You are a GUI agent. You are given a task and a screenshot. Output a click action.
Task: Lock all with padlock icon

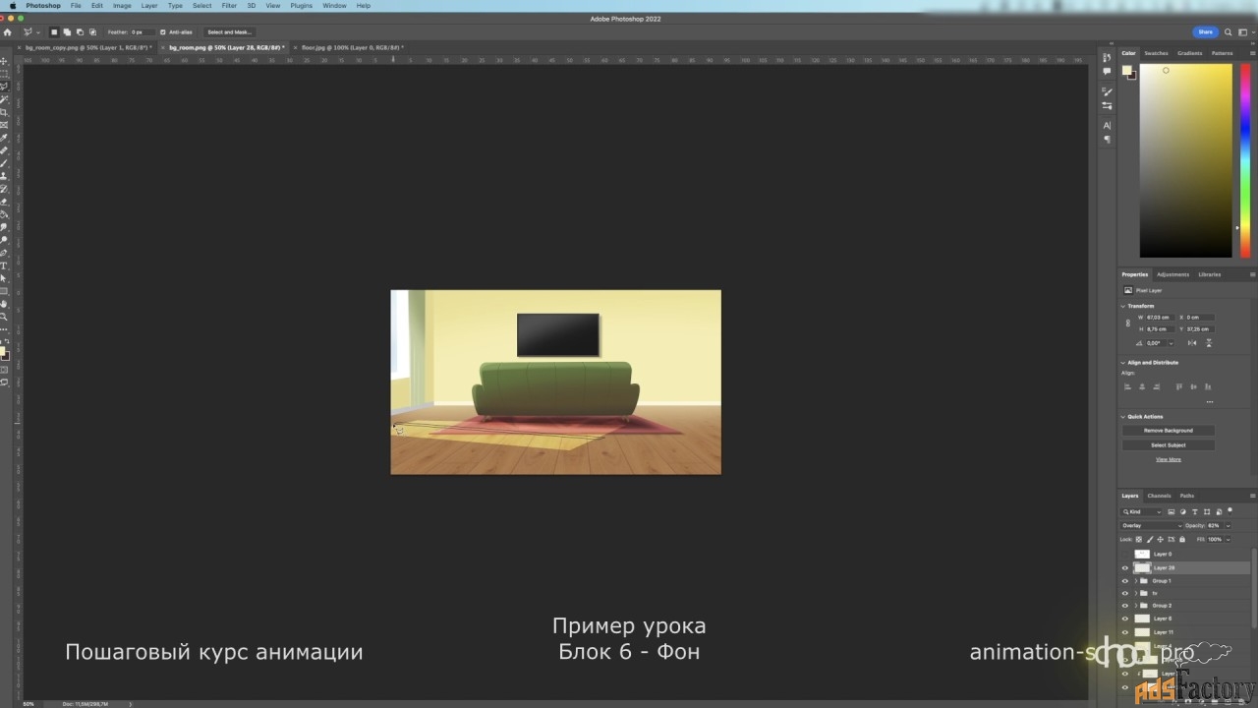1182,539
